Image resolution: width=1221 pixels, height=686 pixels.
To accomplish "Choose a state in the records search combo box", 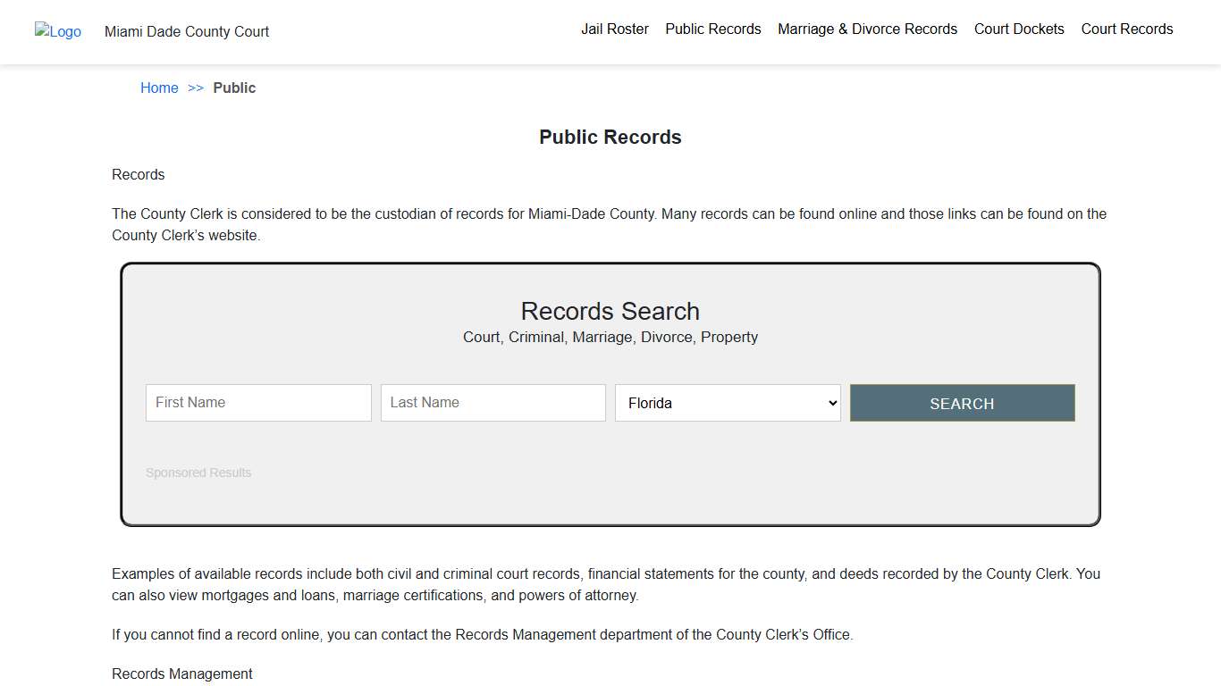I will pyautogui.click(x=727, y=403).
